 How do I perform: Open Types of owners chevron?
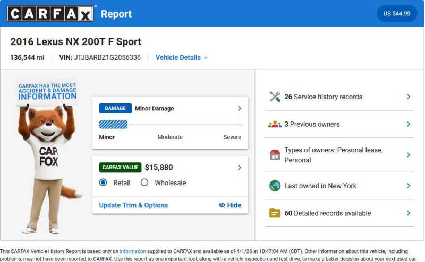(409, 154)
